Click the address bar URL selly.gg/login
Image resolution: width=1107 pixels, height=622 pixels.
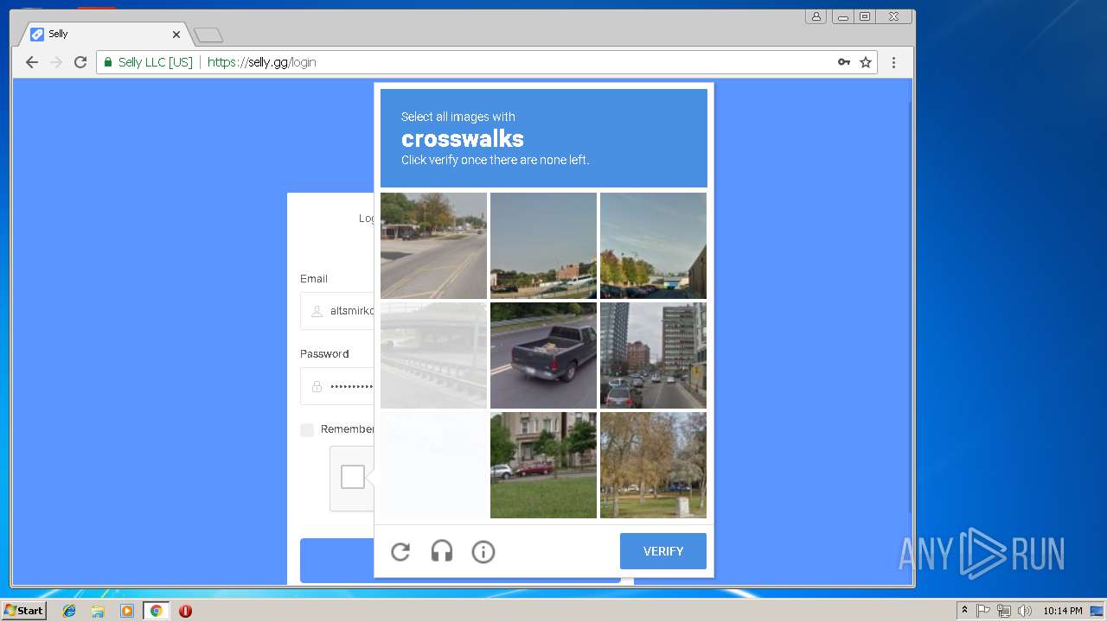[x=261, y=62]
